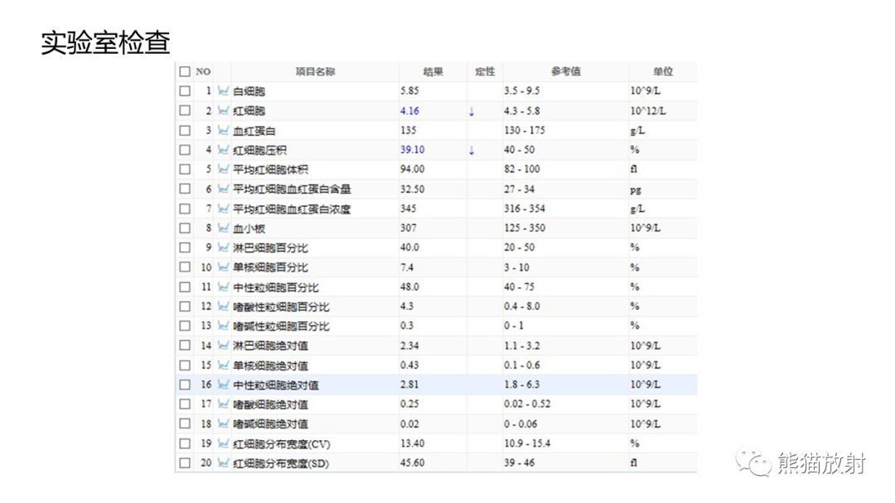Click chart icon beside 单核细胞百分比
Screen dimensions: 895x503
[x=223, y=267]
